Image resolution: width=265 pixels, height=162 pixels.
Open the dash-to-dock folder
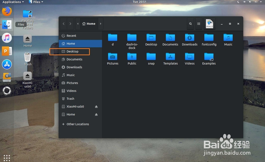(x=132, y=41)
